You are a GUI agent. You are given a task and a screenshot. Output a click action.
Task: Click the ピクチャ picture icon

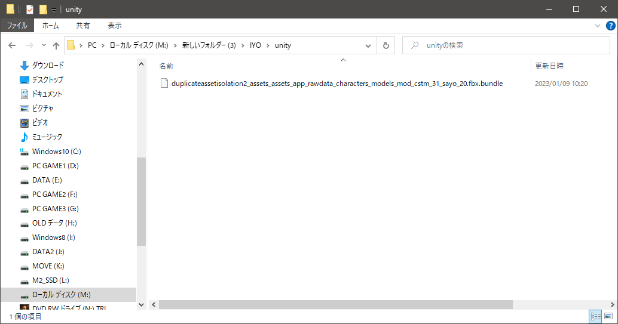coord(25,108)
